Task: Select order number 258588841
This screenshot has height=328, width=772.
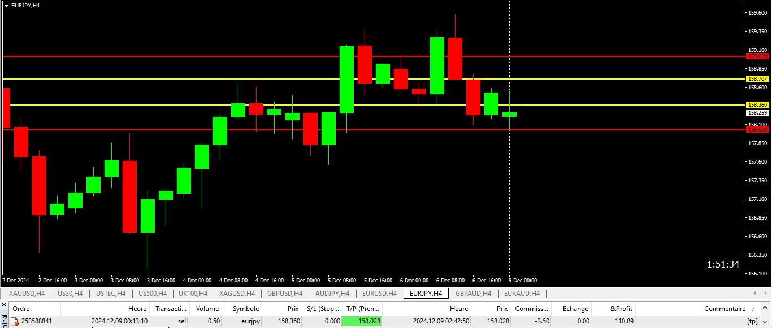Action: tap(36, 321)
